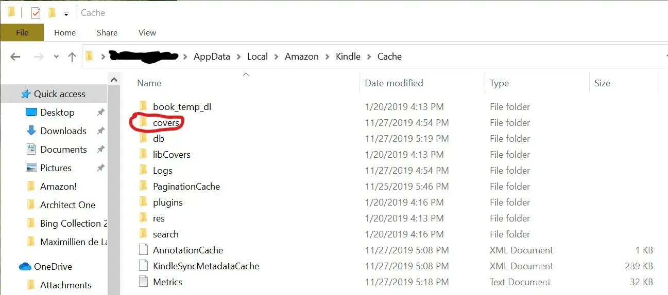This screenshot has height=295, width=668.
Task: Select the AnnotationCache XML file icon
Action: pyautogui.click(x=144, y=250)
